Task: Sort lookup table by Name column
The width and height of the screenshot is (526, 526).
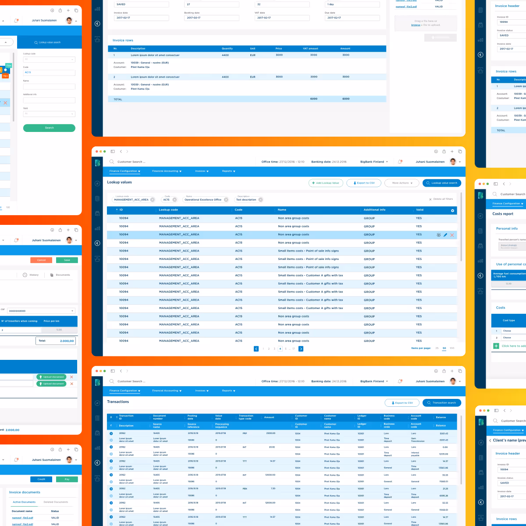Action: [282, 210]
